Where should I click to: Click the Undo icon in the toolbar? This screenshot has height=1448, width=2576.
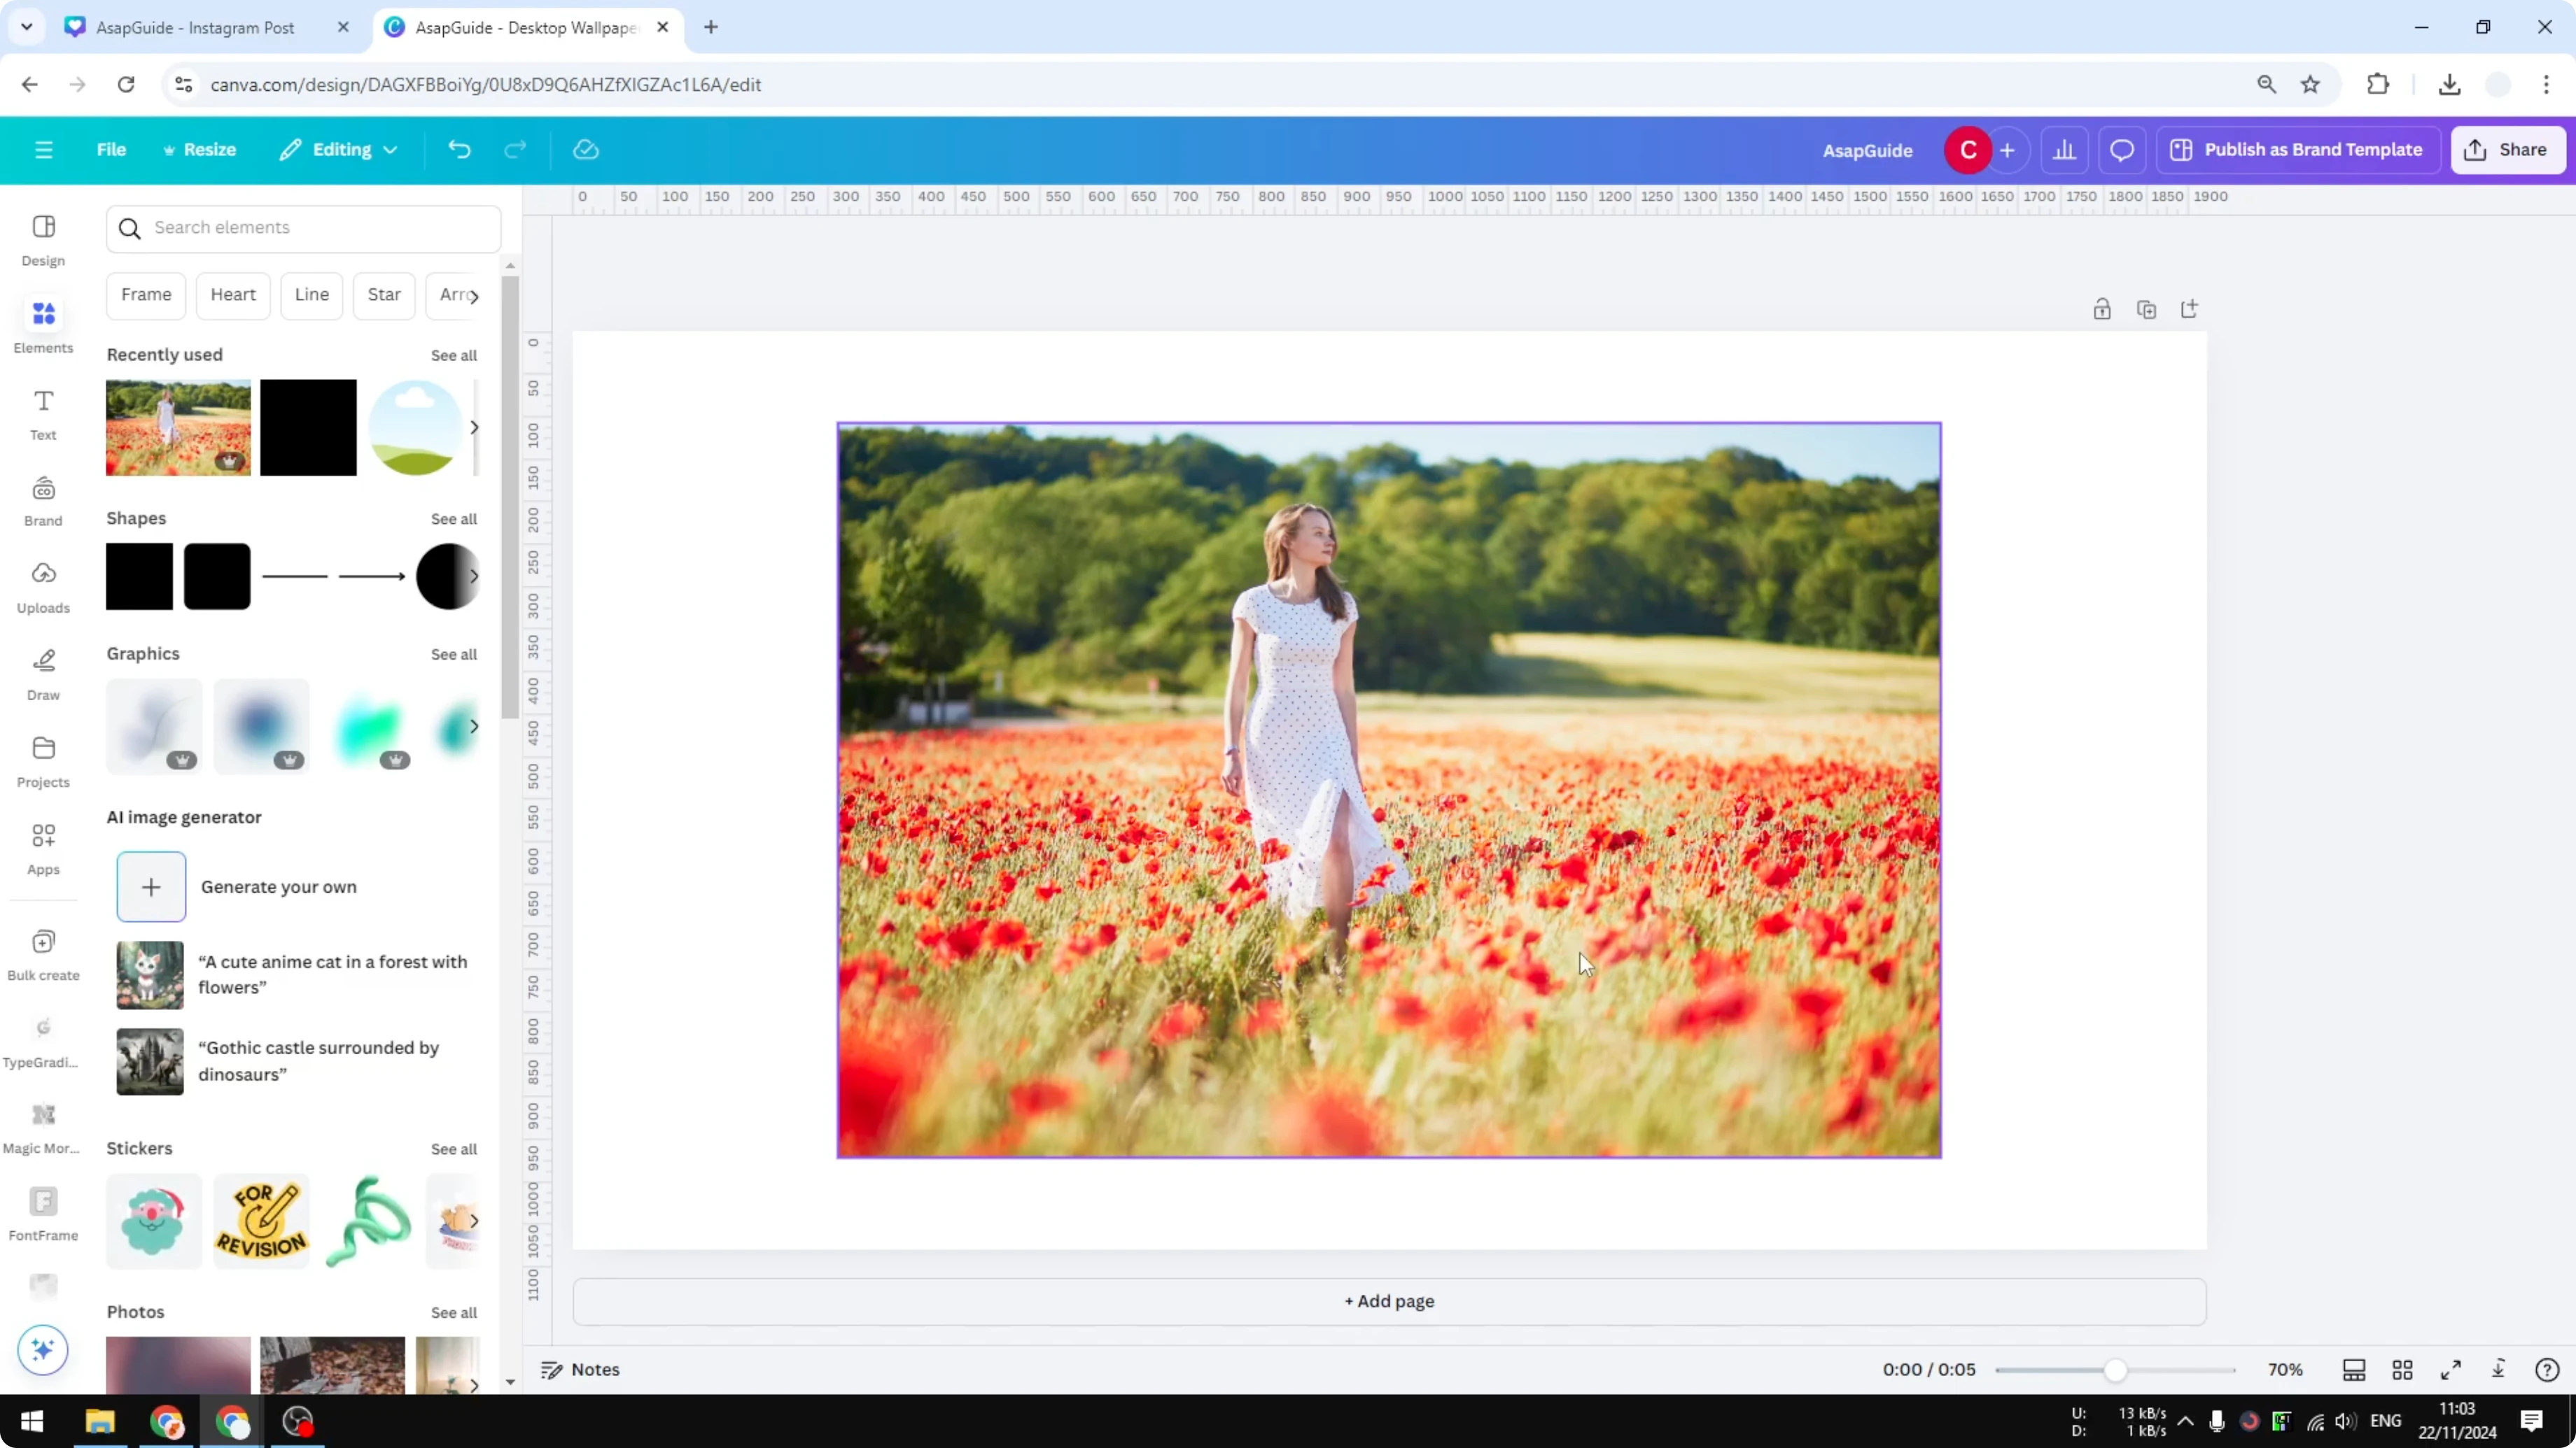pyautogui.click(x=459, y=149)
